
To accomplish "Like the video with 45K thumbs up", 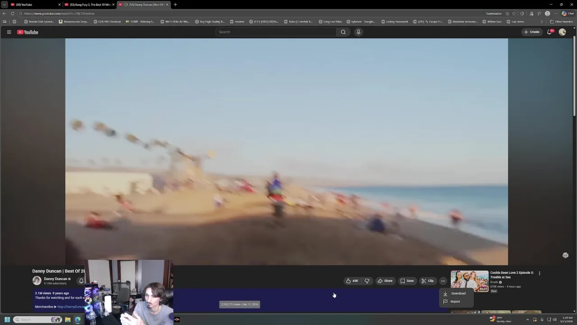I will 352,281.
